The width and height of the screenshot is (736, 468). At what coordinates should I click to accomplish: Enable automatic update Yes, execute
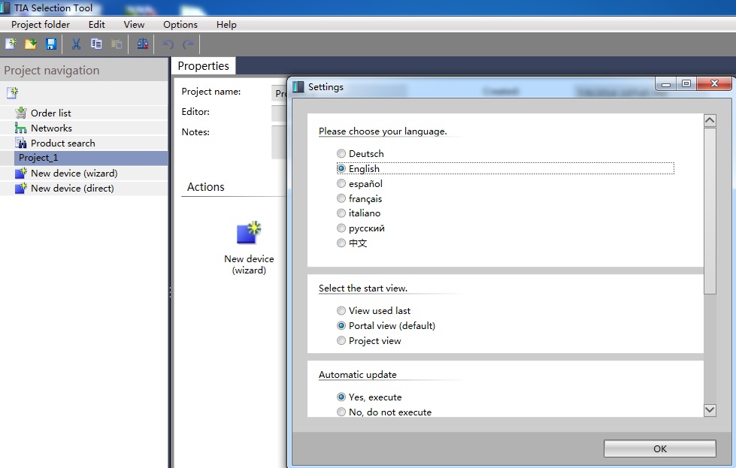(341, 397)
